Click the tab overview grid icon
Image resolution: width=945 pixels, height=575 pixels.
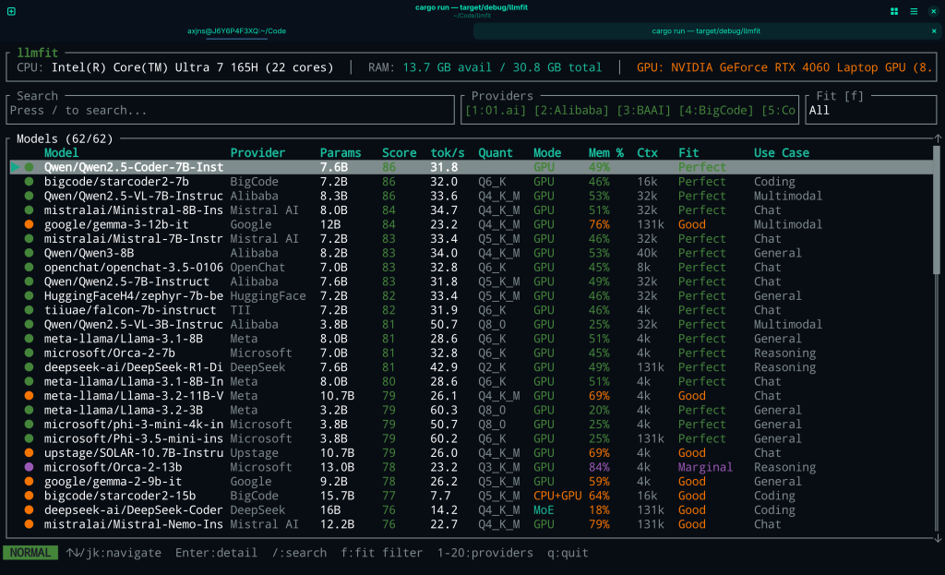(x=894, y=11)
